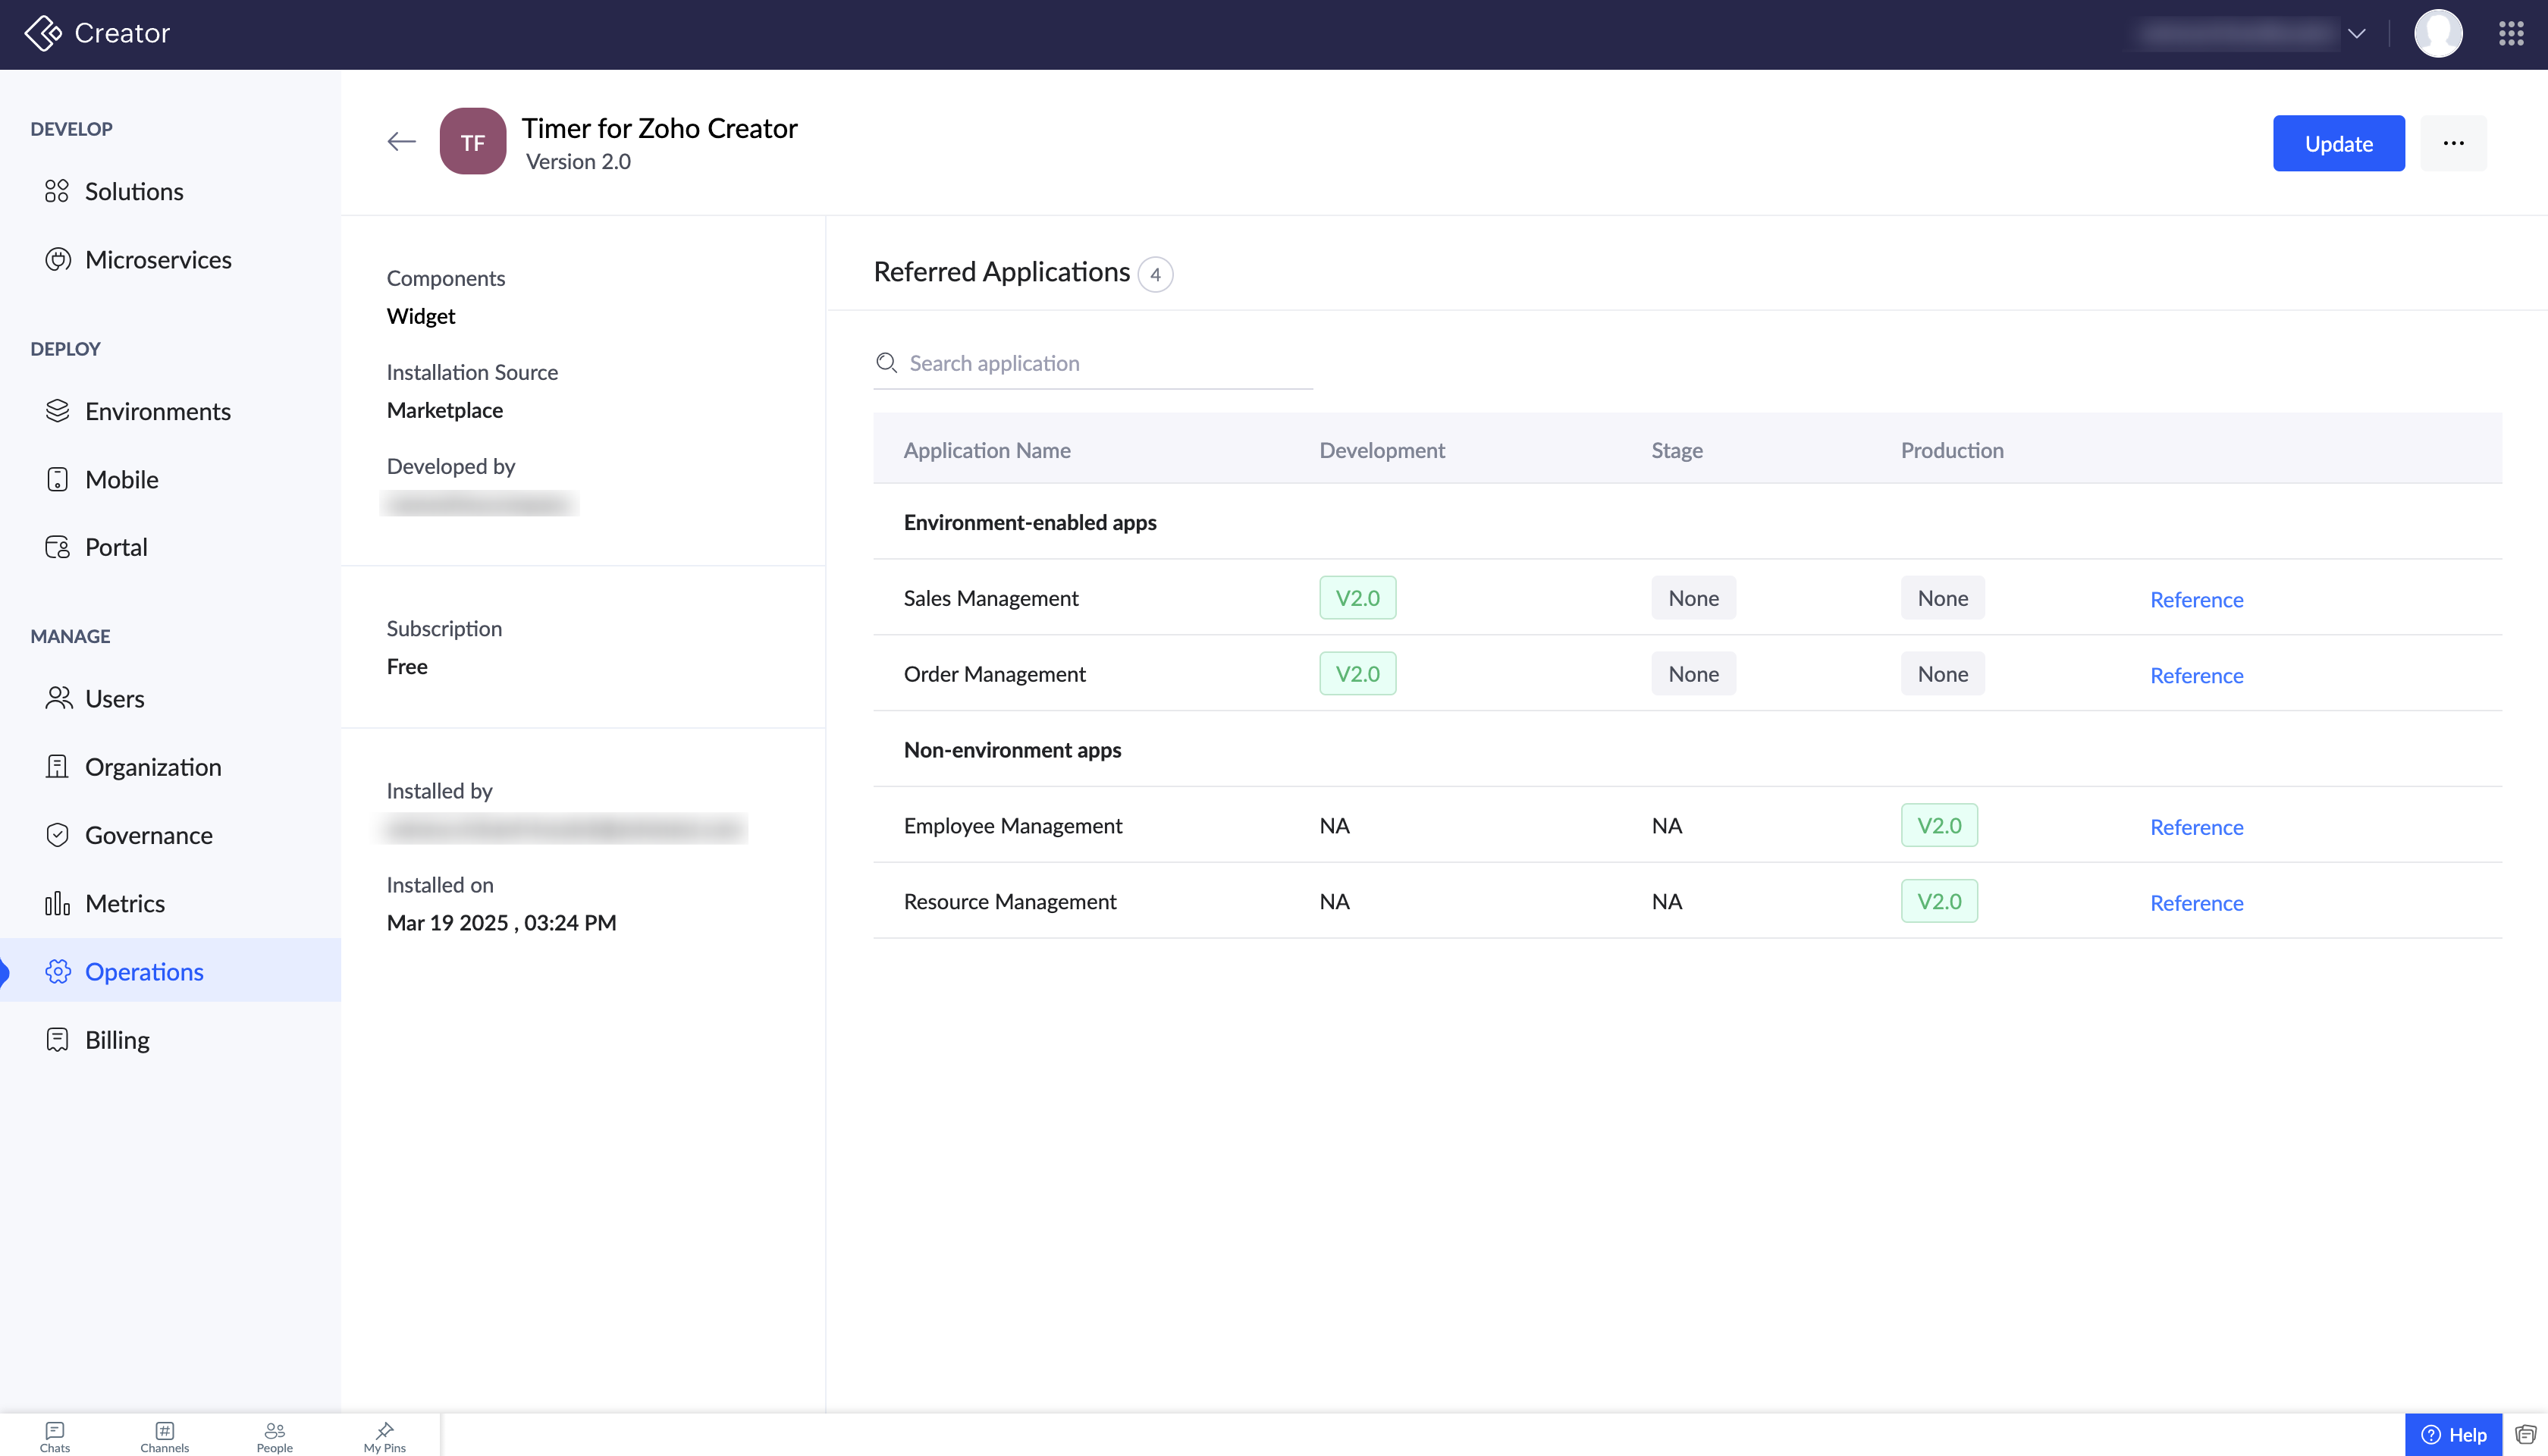The image size is (2548, 1456).
Task: Open the Chats icon in bottom bar
Action: point(55,1436)
